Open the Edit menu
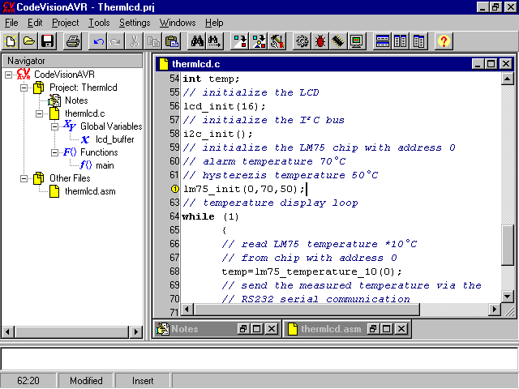Viewport: 519px width, 389px height. coord(35,23)
